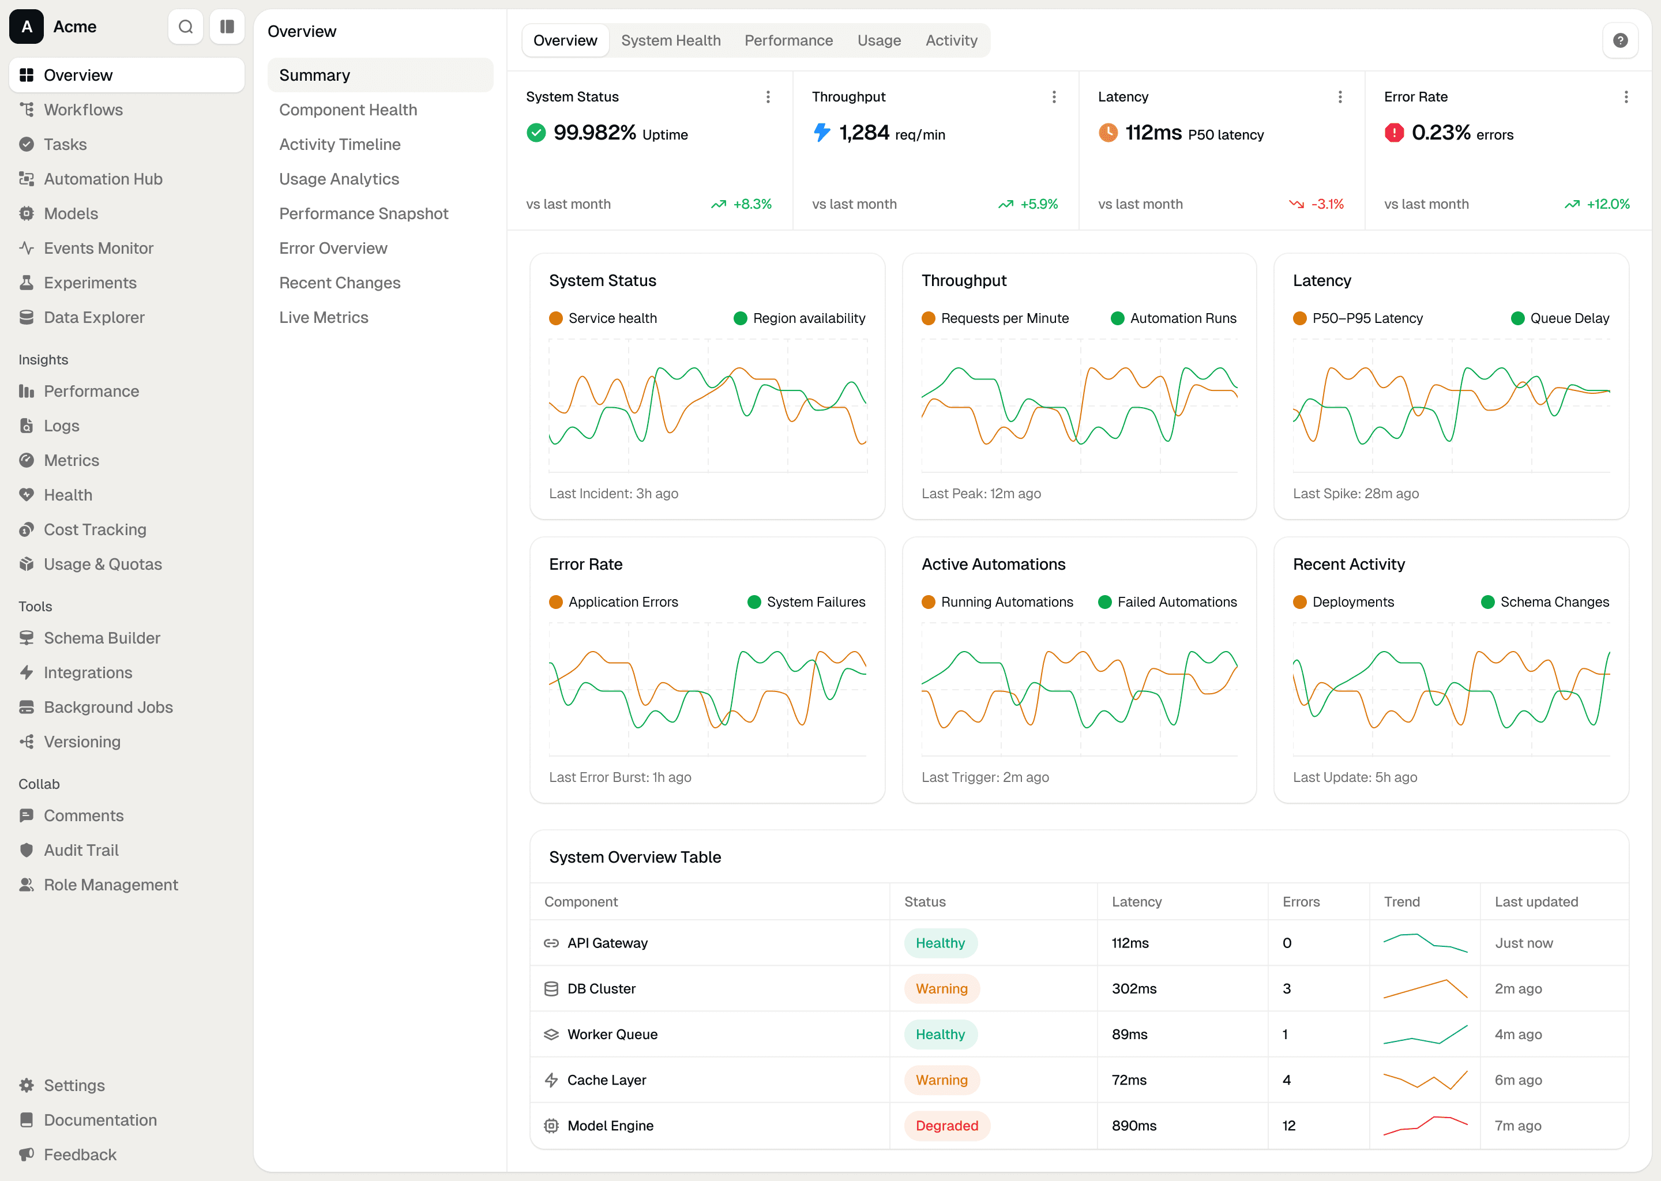Open Events Monitor from the sidebar
This screenshot has width=1661, height=1181.
click(x=98, y=248)
